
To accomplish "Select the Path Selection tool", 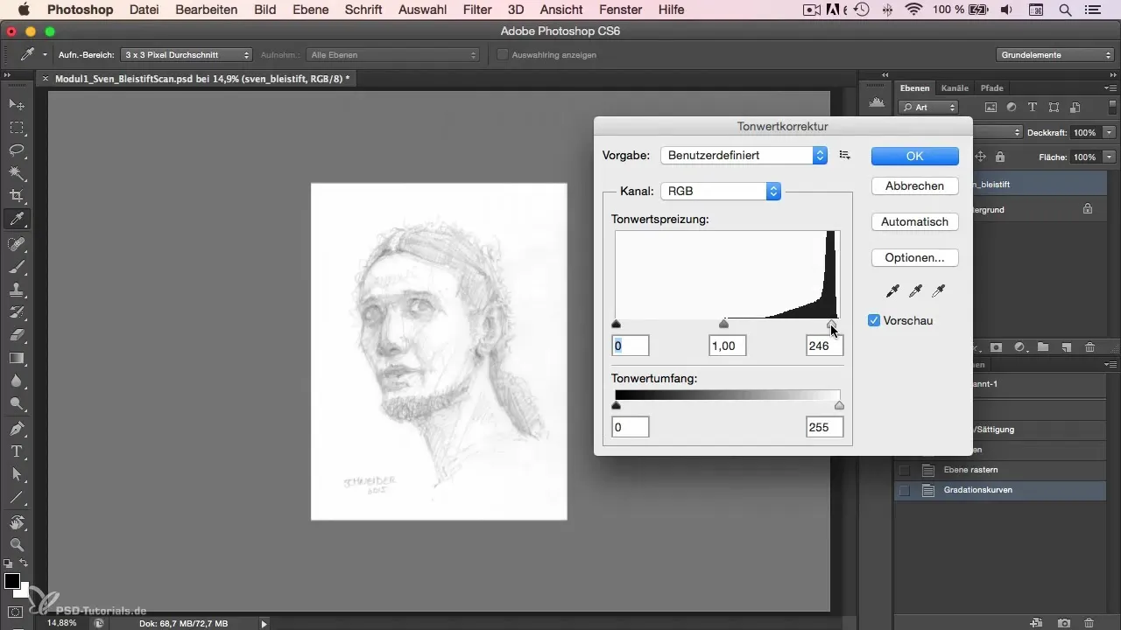I will pyautogui.click(x=16, y=474).
